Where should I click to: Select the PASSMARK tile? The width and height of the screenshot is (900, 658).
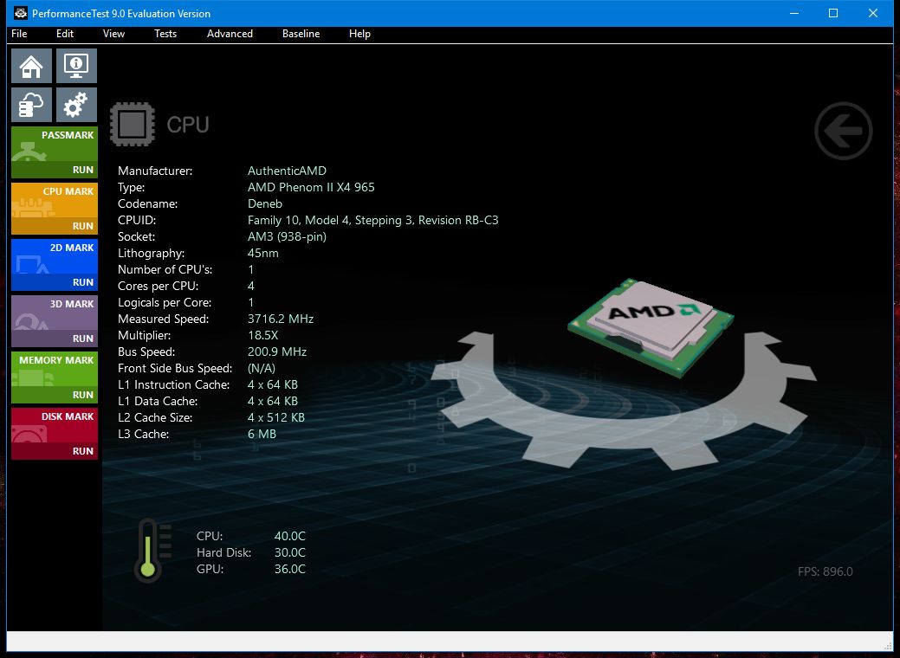tap(55, 152)
